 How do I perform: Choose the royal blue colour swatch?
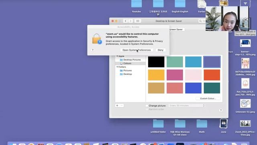click(194, 88)
